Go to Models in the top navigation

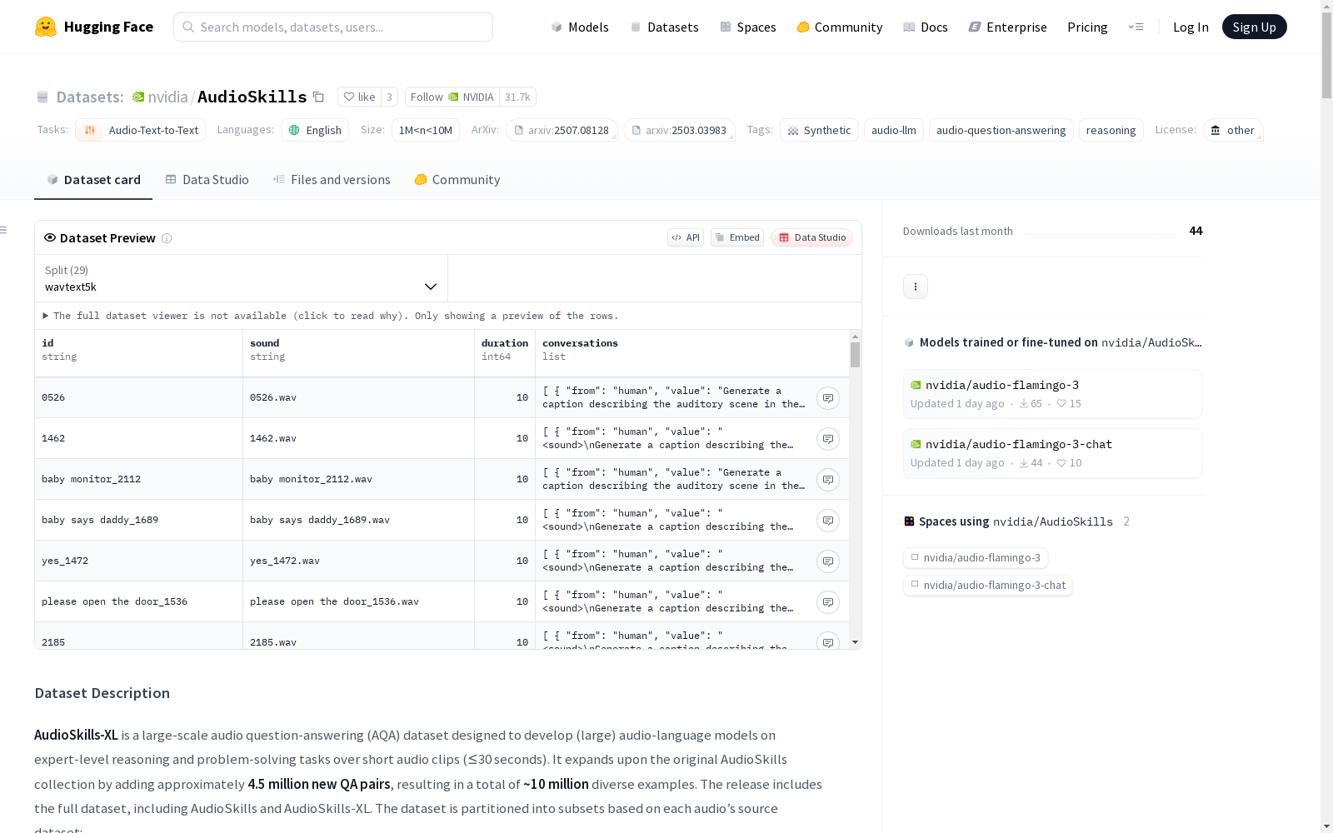click(580, 27)
